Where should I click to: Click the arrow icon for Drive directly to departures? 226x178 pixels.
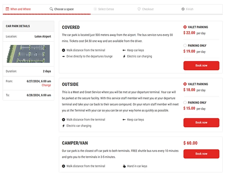[63, 56]
